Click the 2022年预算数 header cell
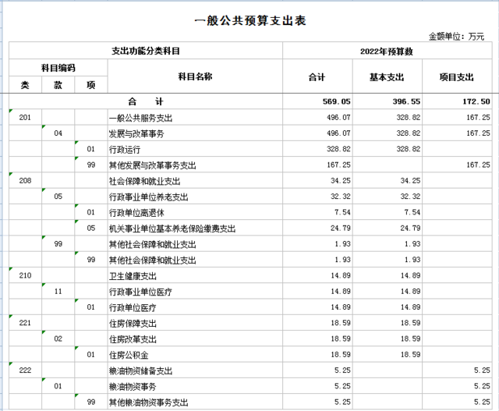499x411 pixels. pyautogui.click(x=391, y=51)
